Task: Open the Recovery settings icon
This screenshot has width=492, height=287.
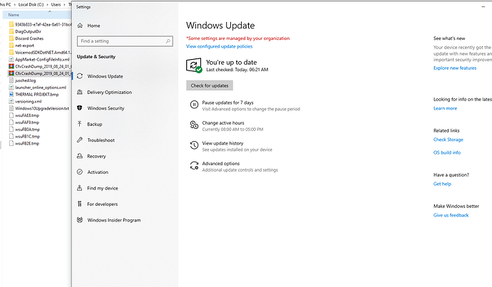Action: [x=79, y=156]
